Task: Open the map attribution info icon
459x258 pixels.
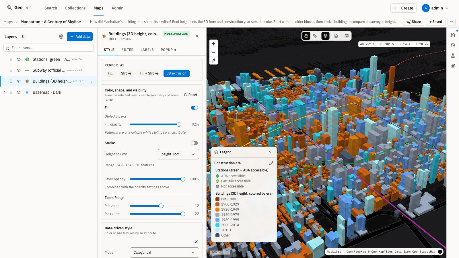Action: 440,252
